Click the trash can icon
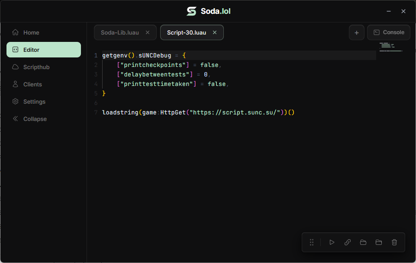Image resolution: width=416 pixels, height=263 pixels. click(394, 242)
